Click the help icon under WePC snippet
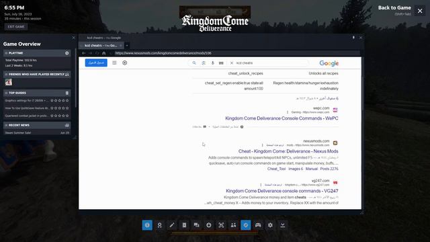 tap(242, 127)
